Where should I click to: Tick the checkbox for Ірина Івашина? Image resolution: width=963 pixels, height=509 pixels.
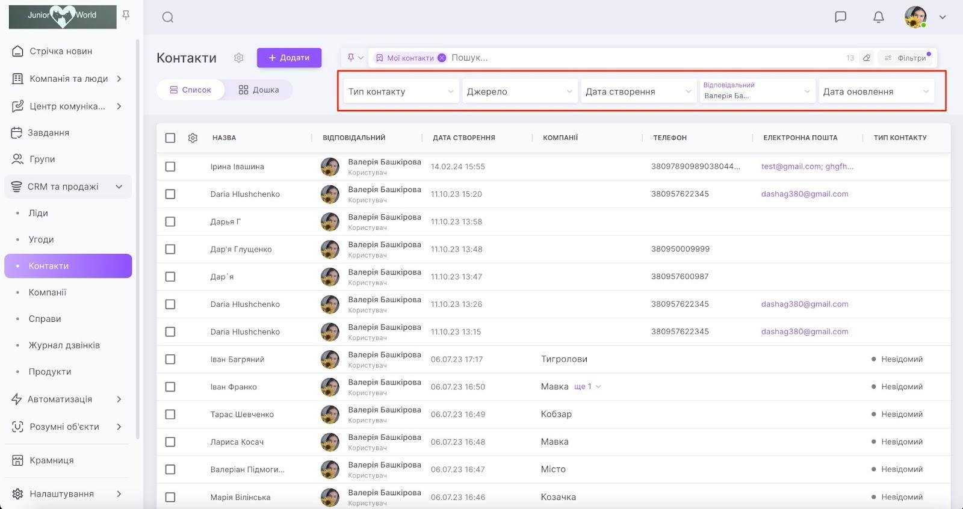coord(170,167)
